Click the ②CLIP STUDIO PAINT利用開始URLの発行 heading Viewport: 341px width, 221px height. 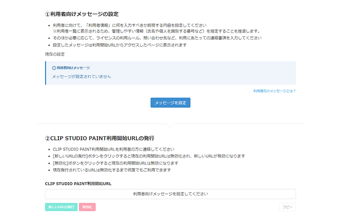pyautogui.click(x=99, y=139)
